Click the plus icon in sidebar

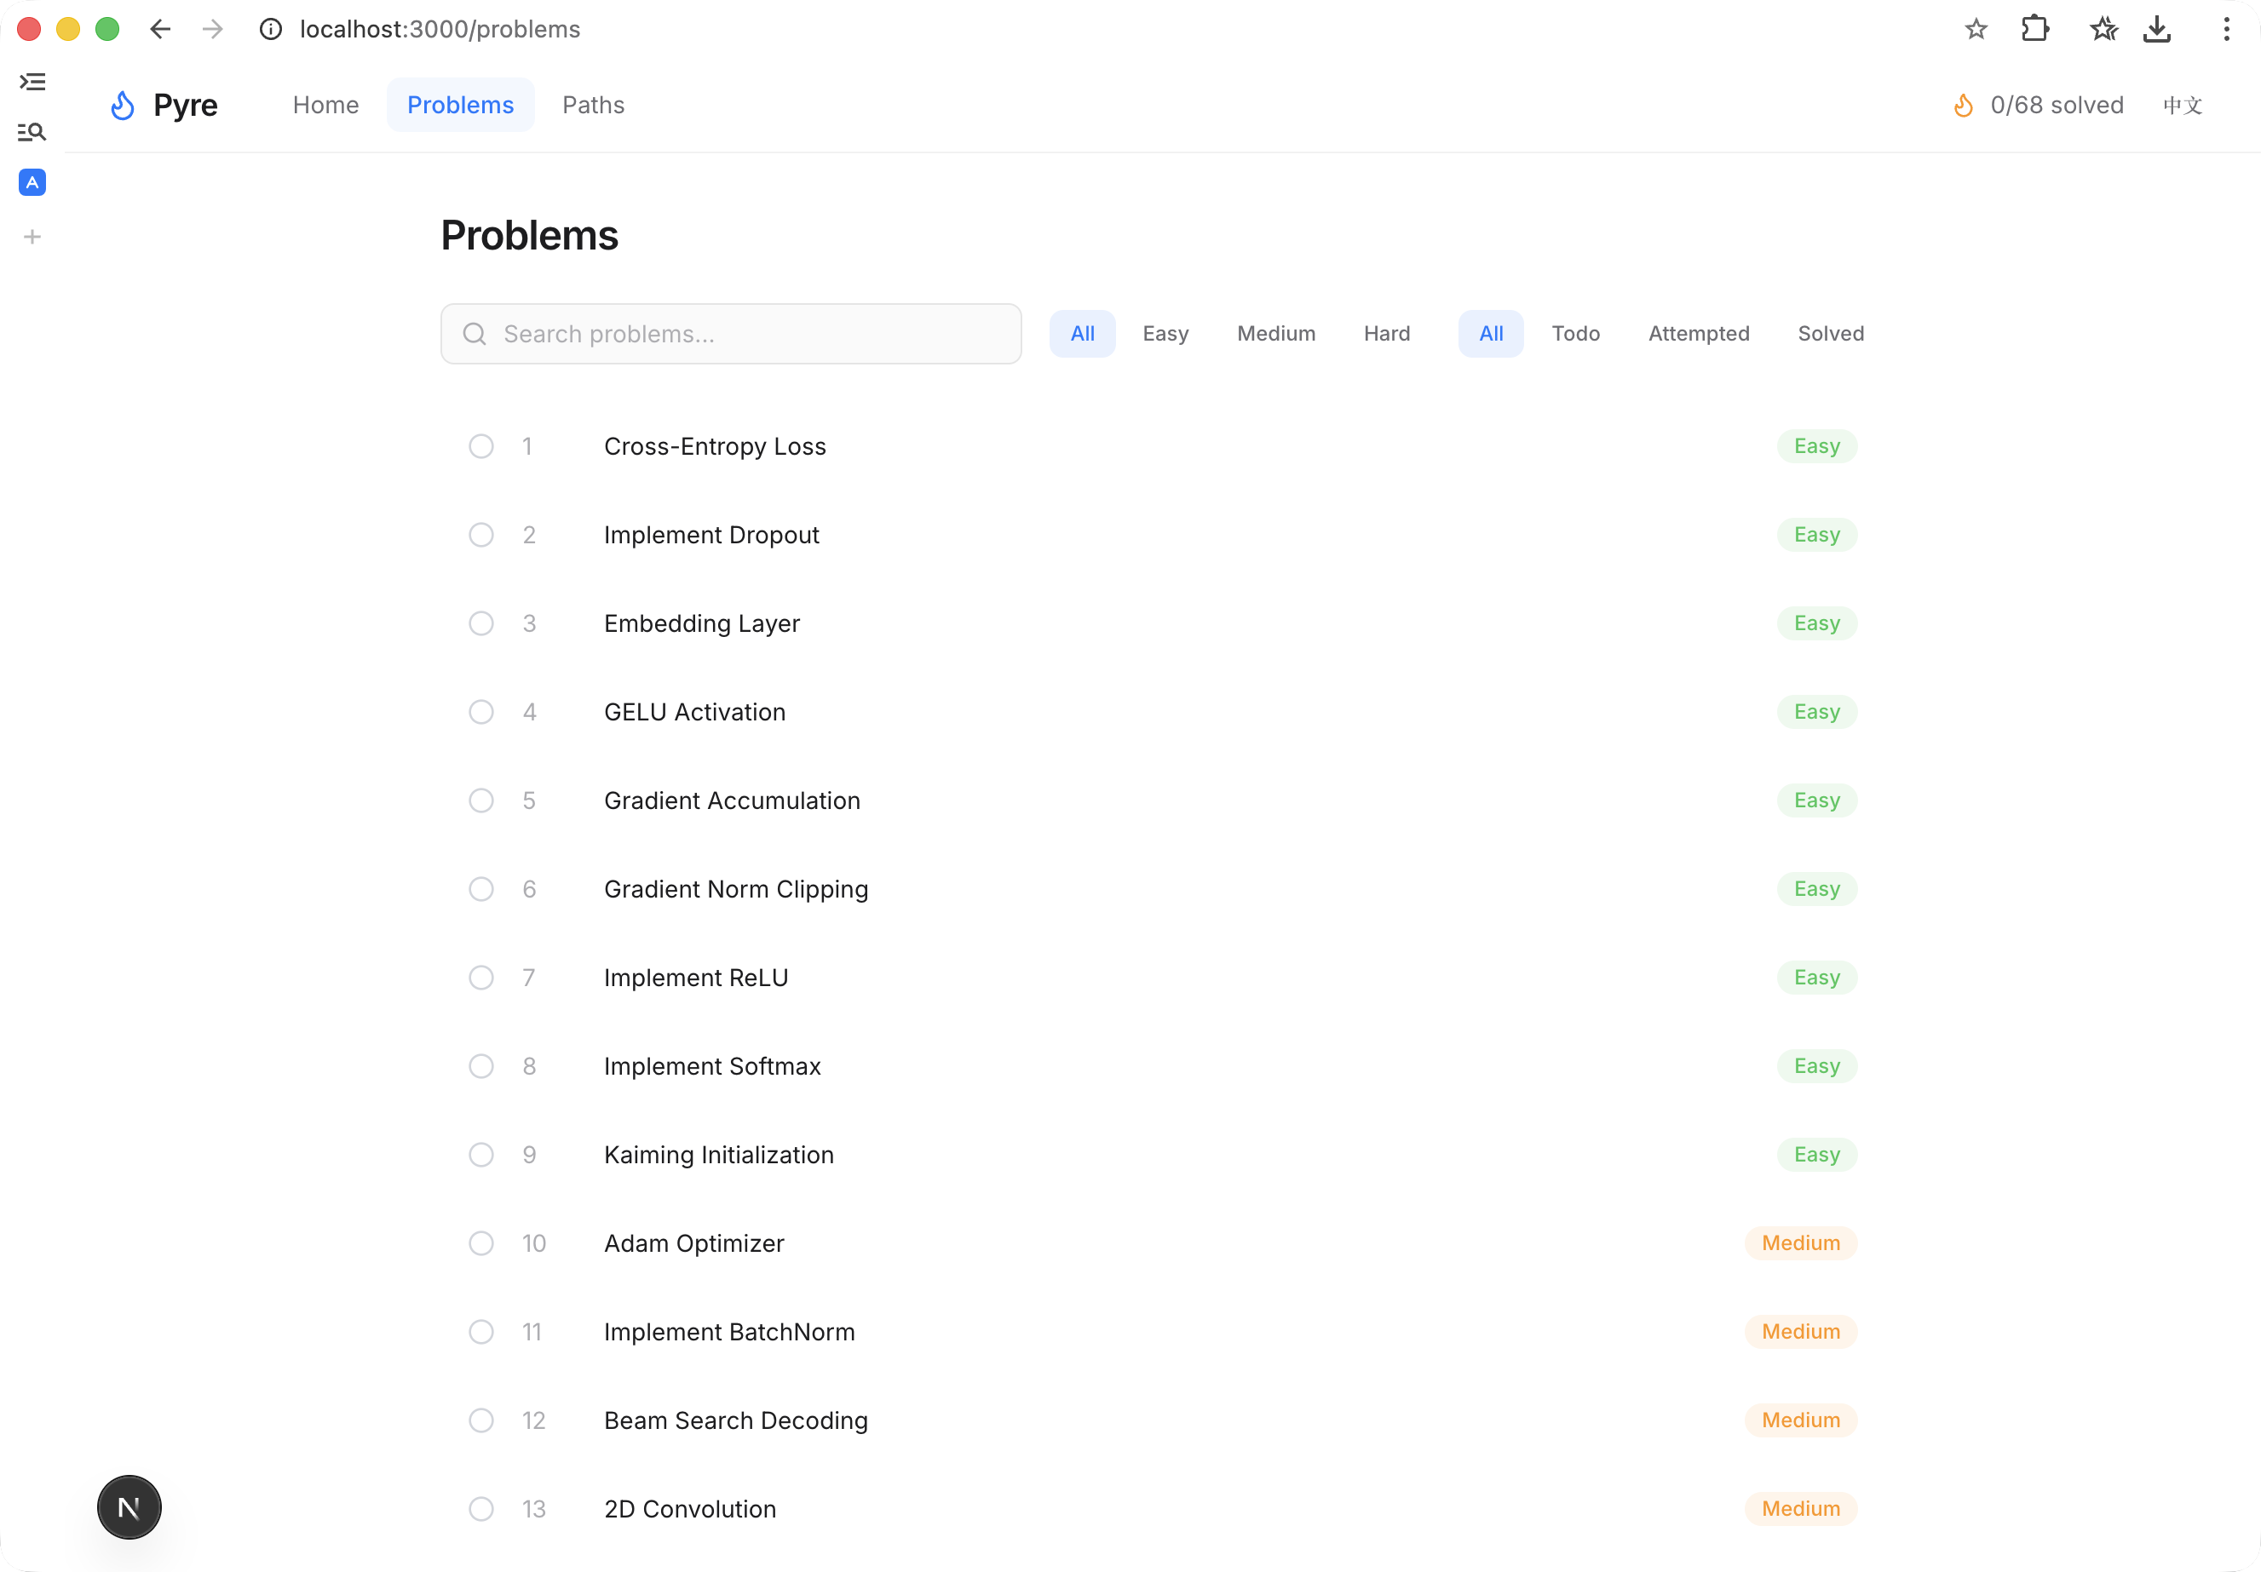32,236
